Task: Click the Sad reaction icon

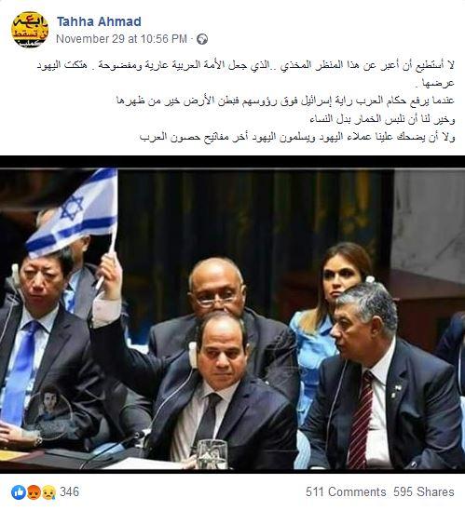Action: [x=48, y=492]
